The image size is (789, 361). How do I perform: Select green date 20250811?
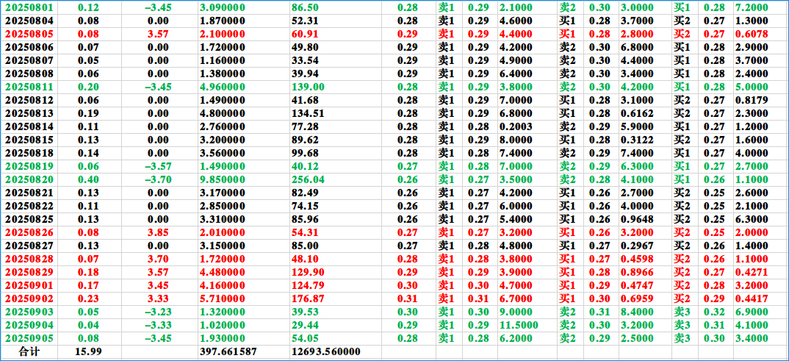coord(29,87)
